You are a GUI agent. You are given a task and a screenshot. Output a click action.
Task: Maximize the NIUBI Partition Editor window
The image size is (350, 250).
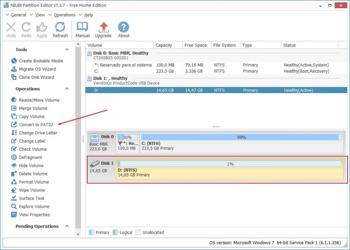point(330,5)
